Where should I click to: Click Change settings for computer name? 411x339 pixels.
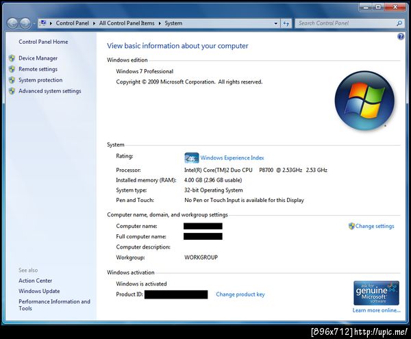tap(375, 226)
